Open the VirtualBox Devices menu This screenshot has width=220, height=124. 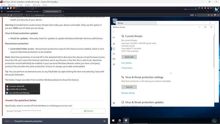[x=36, y=5]
